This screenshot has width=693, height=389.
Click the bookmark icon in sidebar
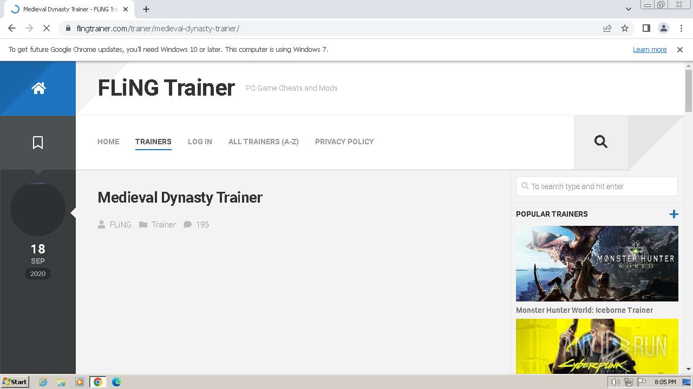pyautogui.click(x=38, y=143)
